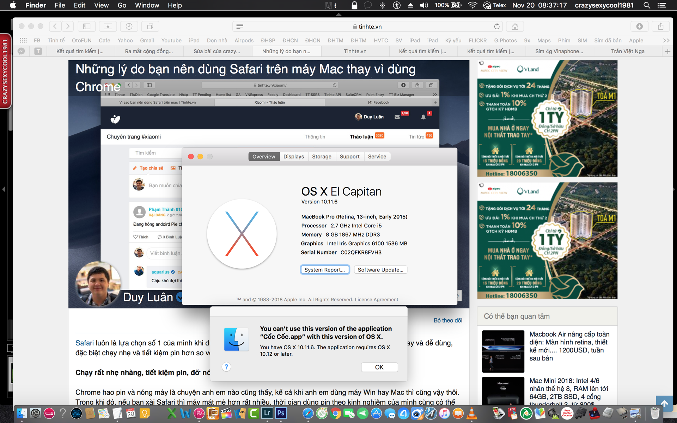Screen dimensions: 677x423
Task: Open the Window menu
Action: pyautogui.click(x=147, y=5)
